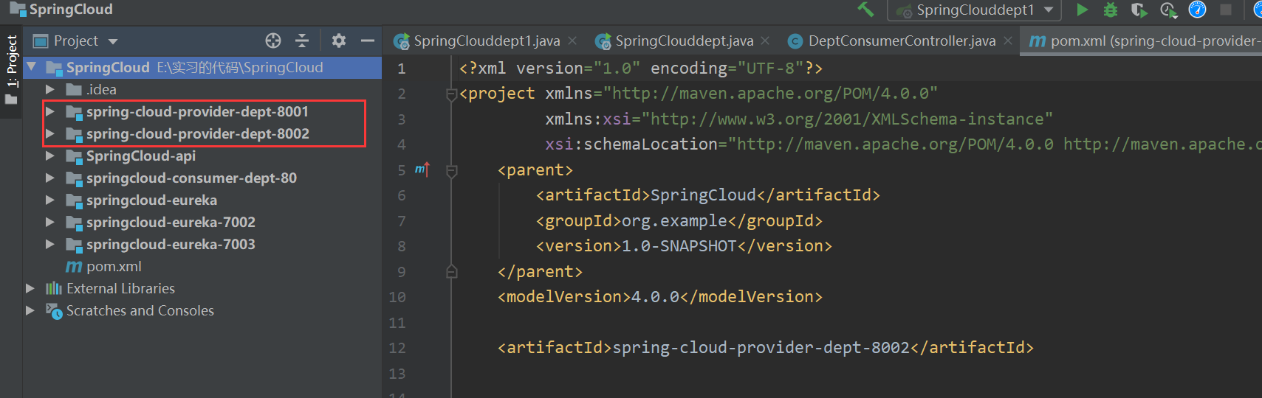Viewport: 1262px width, 398px height.
Task: Select External Libraries label
Action: tap(120, 288)
